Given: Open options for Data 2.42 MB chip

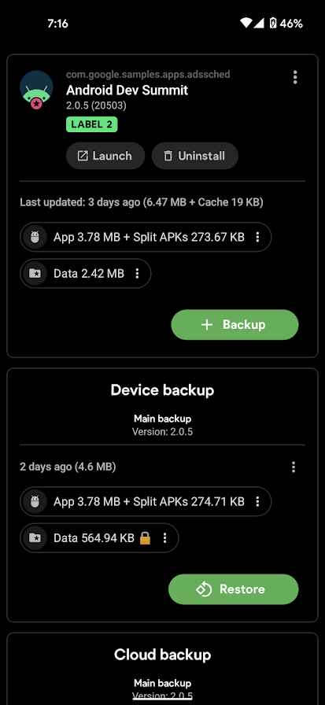Looking at the screenshot, I should point(138,273).
